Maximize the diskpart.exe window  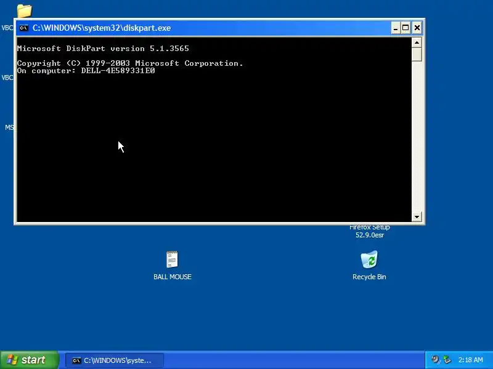405,28
